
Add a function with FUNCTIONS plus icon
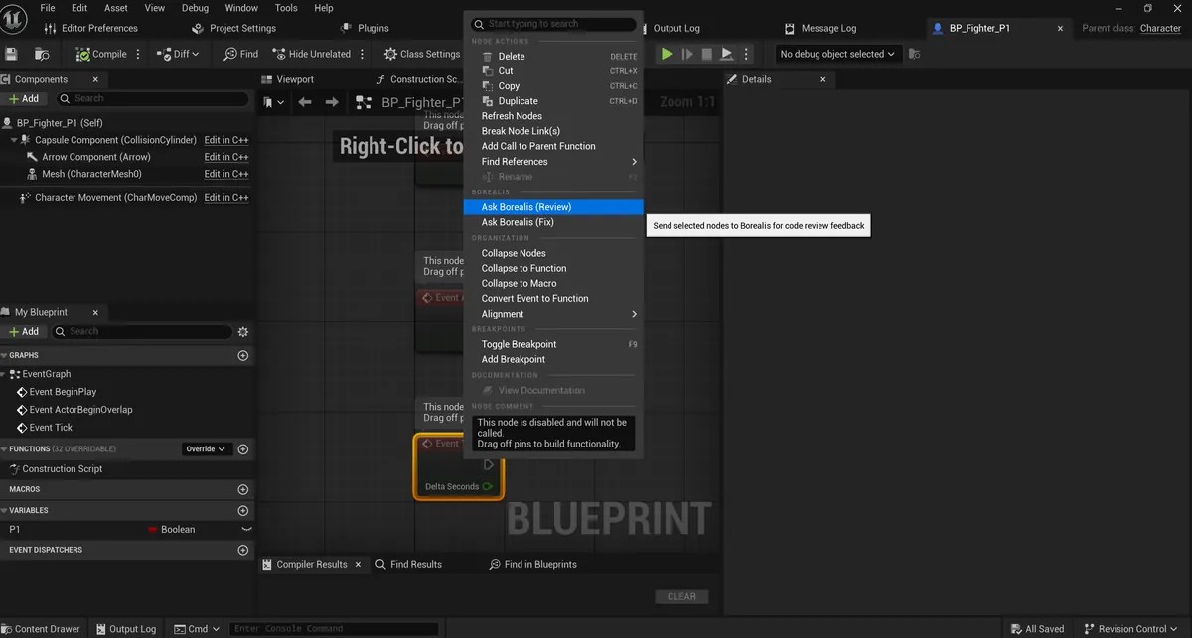point(243,449)
